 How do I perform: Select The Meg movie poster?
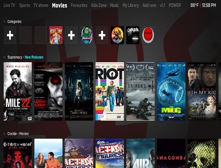[x=171, y=91]
